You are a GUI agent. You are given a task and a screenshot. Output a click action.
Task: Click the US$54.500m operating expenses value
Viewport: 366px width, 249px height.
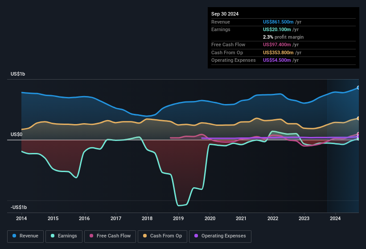(x=277, y=60)
